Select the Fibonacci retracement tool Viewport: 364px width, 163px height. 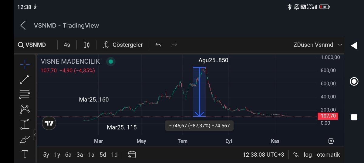pyautogui.click(x=25, y=94)
